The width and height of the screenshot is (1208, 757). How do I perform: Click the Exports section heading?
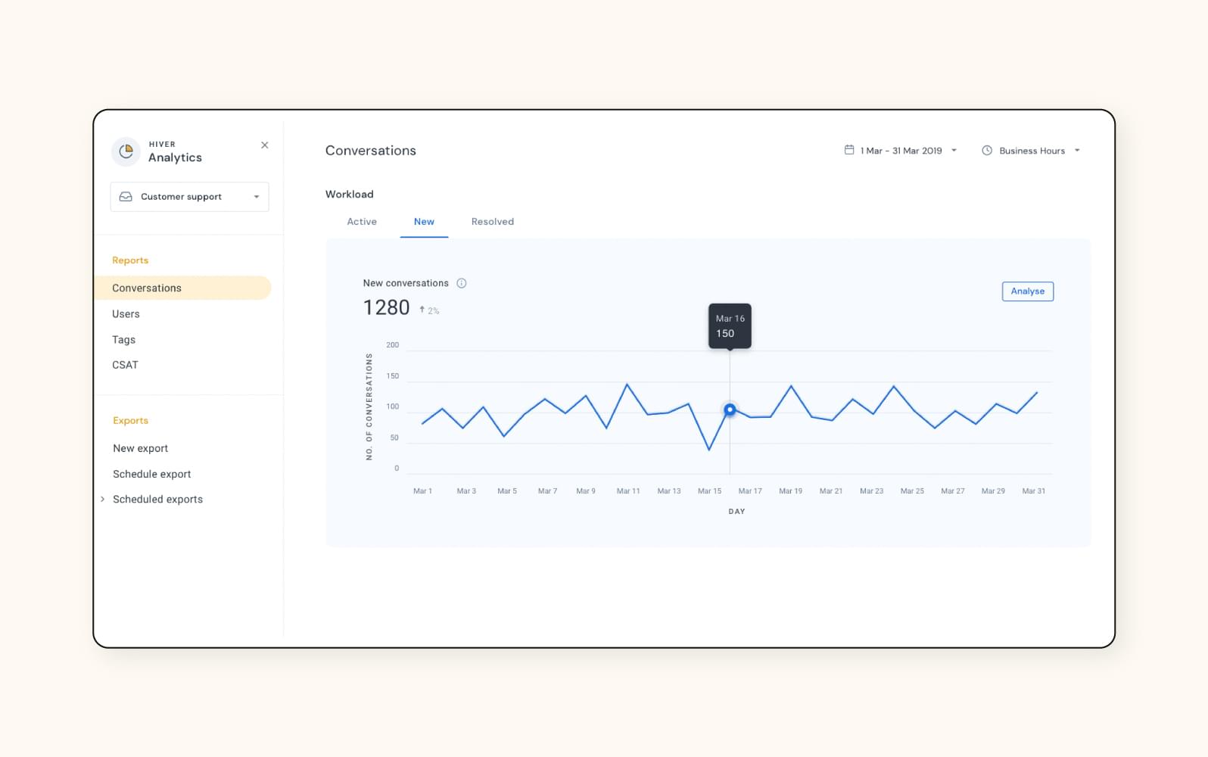[x=130, y=421]
